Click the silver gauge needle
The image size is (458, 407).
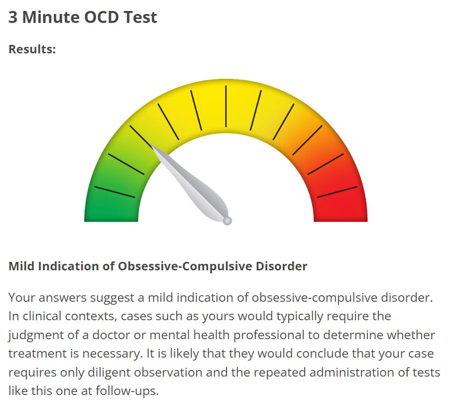(192, 185)
